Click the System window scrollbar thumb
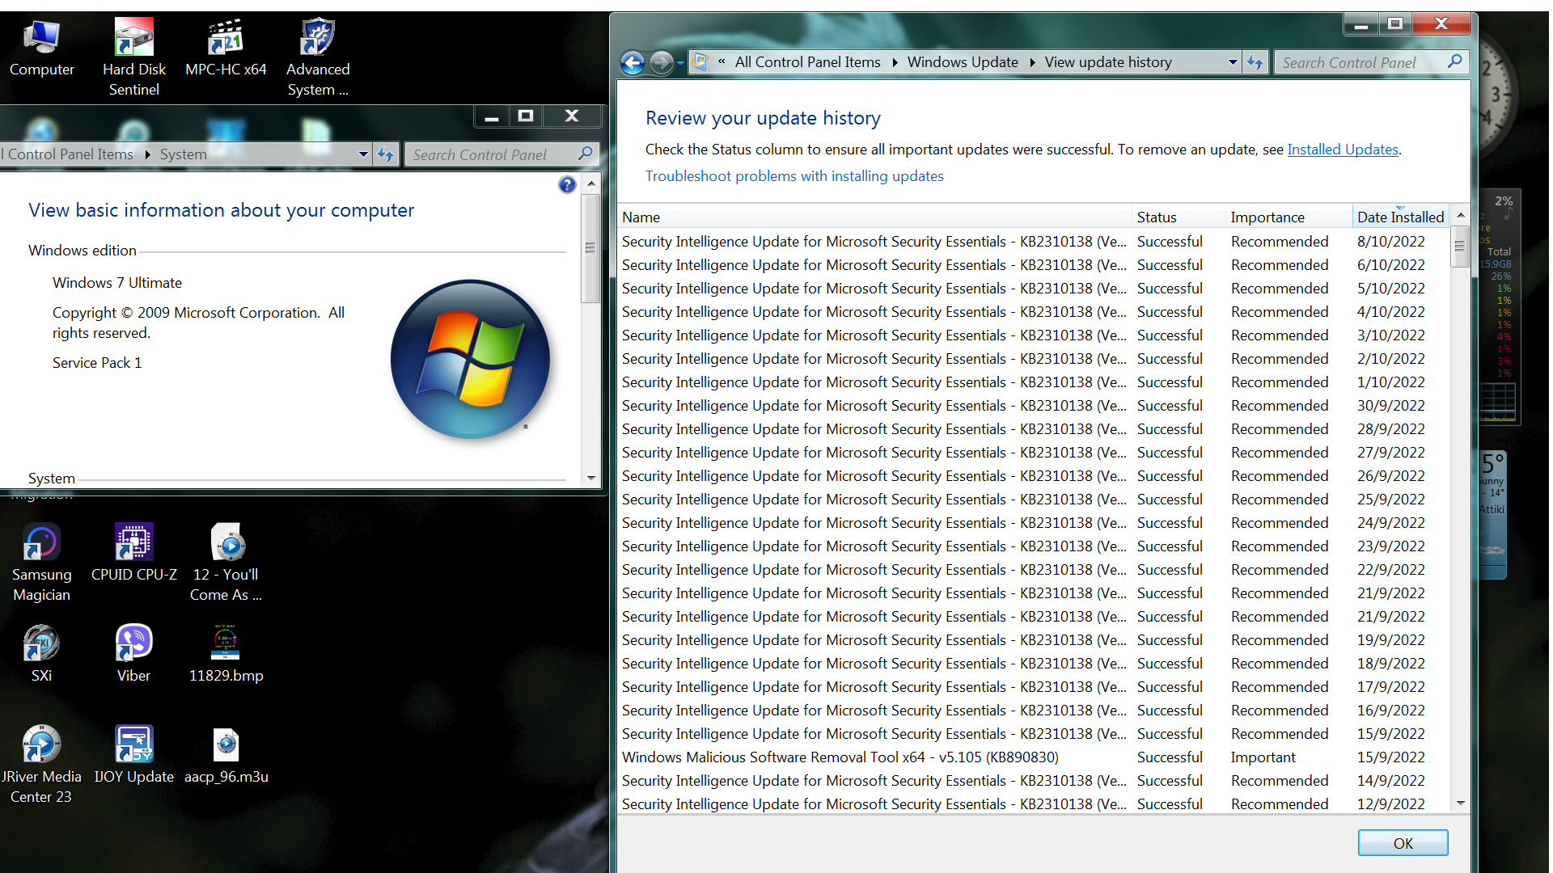The width and height of the screenshot is (1553, 873). click(591, 248)
